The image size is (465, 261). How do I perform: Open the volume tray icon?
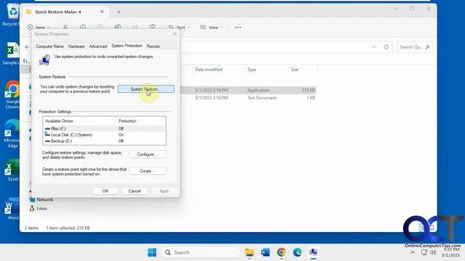click(433, 252)
